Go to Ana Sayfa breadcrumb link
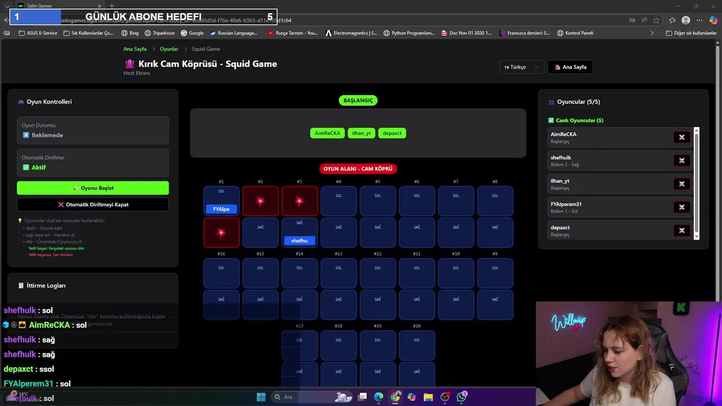The image size is (722, 406). [135, 49]
